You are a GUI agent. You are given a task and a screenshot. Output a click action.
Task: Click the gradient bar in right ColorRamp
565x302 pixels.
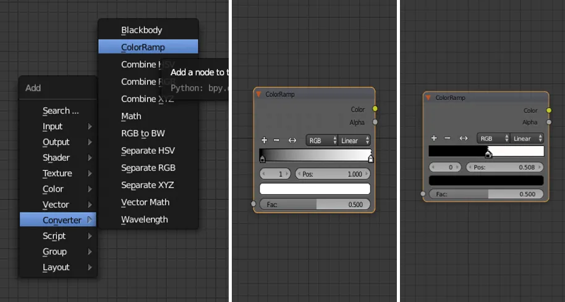coord(486,151)
